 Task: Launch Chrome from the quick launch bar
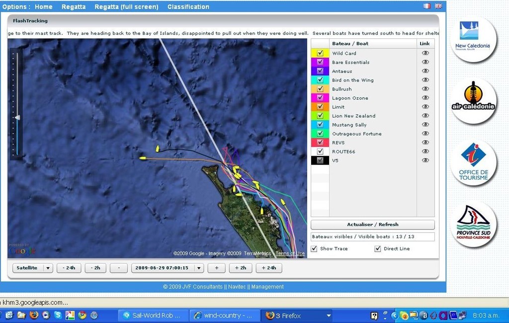coord(82,315)
